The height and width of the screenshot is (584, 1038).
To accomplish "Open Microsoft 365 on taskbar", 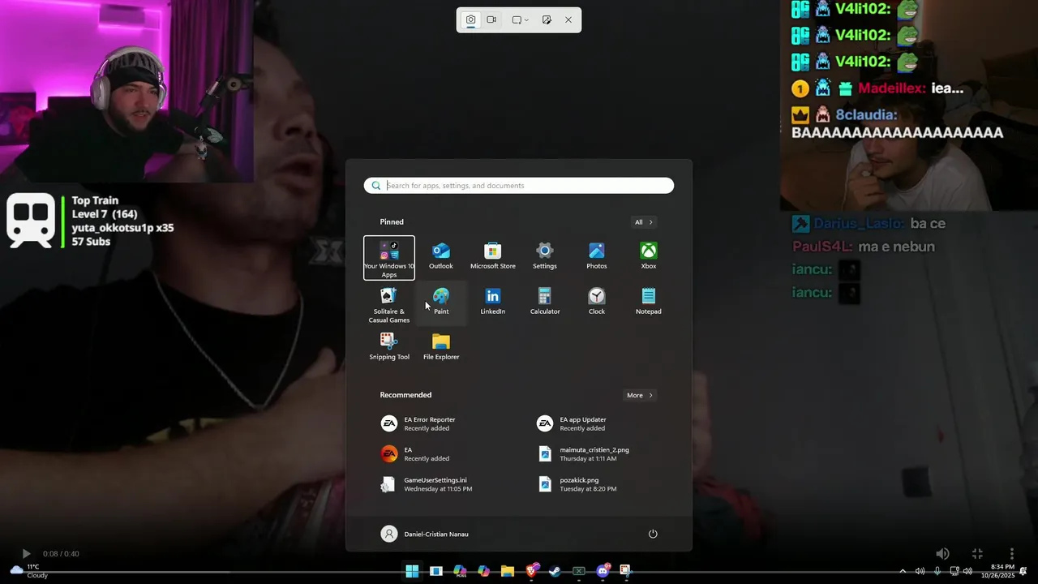I will point(460,571).
